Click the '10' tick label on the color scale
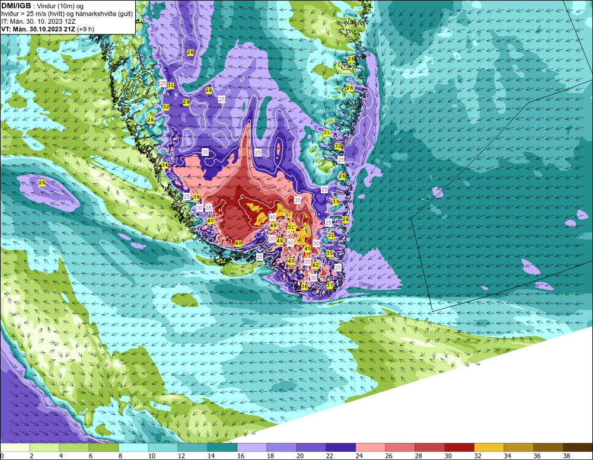Screen dimensions: 593x460 pyautogui.click(x=151, y=456)
